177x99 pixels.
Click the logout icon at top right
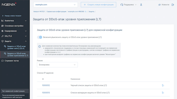pos(173,5)
